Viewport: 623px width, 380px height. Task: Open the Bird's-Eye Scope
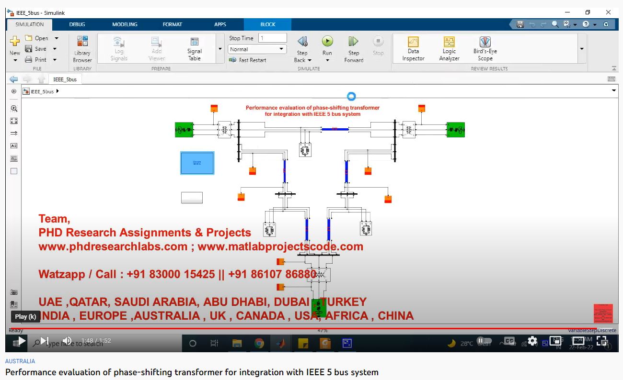pyautogui.click(x=485, y=49)
